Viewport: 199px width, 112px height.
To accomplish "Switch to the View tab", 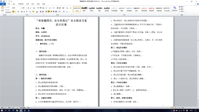I will tap(44, 4).
